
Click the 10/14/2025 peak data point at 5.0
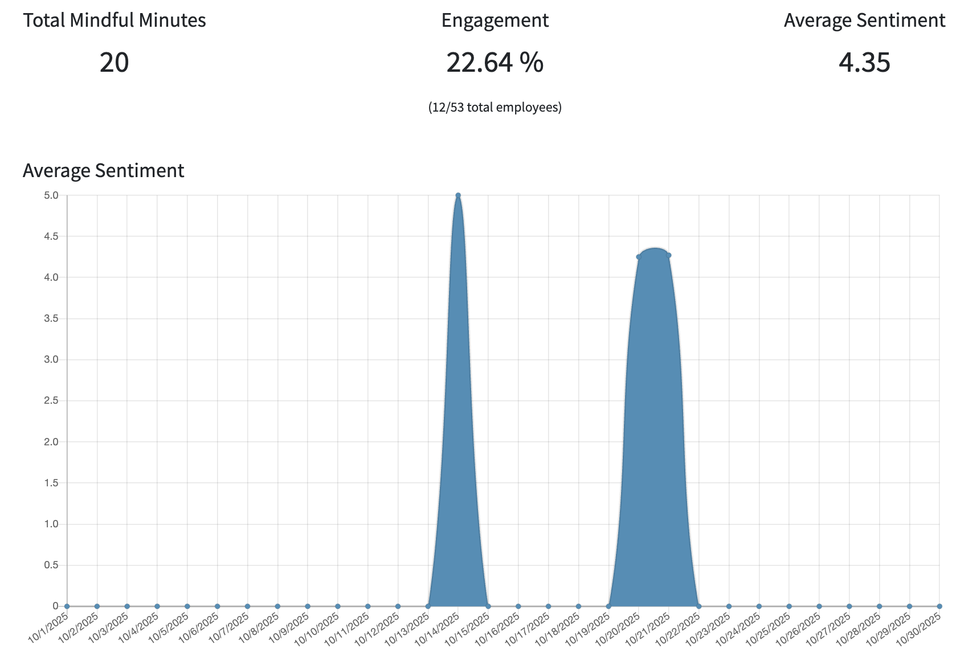pos(458,195)
